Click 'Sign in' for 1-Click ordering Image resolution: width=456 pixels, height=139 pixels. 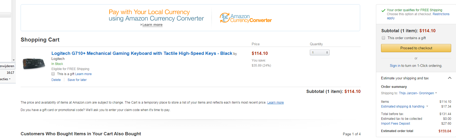pyautogui.click(x=395, y=66)
